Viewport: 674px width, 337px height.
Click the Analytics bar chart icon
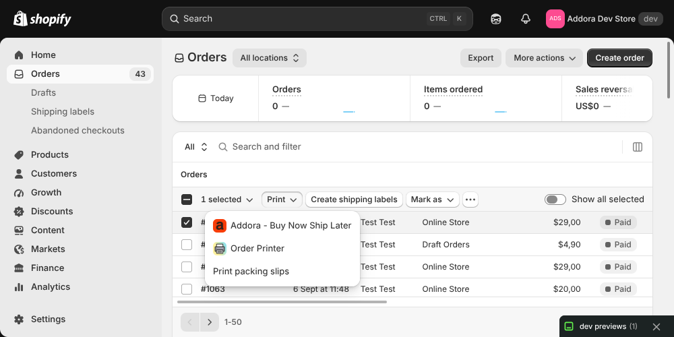pos(19,287)
